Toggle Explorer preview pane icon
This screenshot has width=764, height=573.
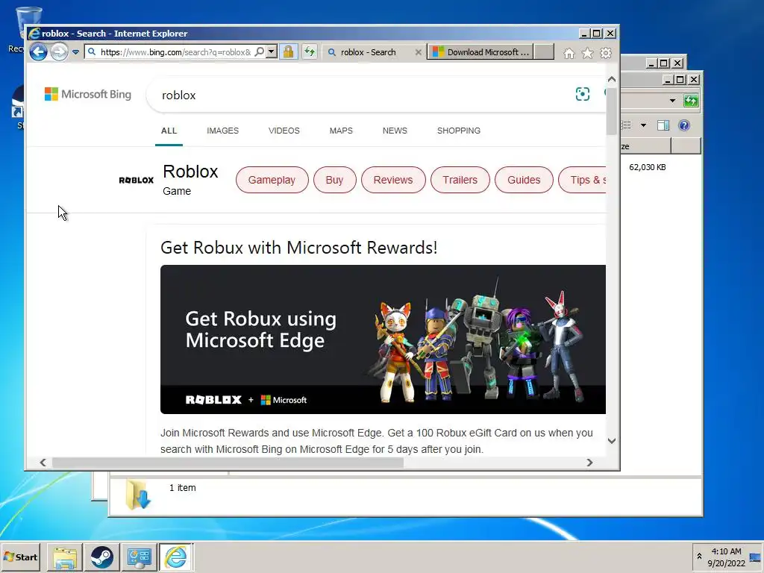663,125
